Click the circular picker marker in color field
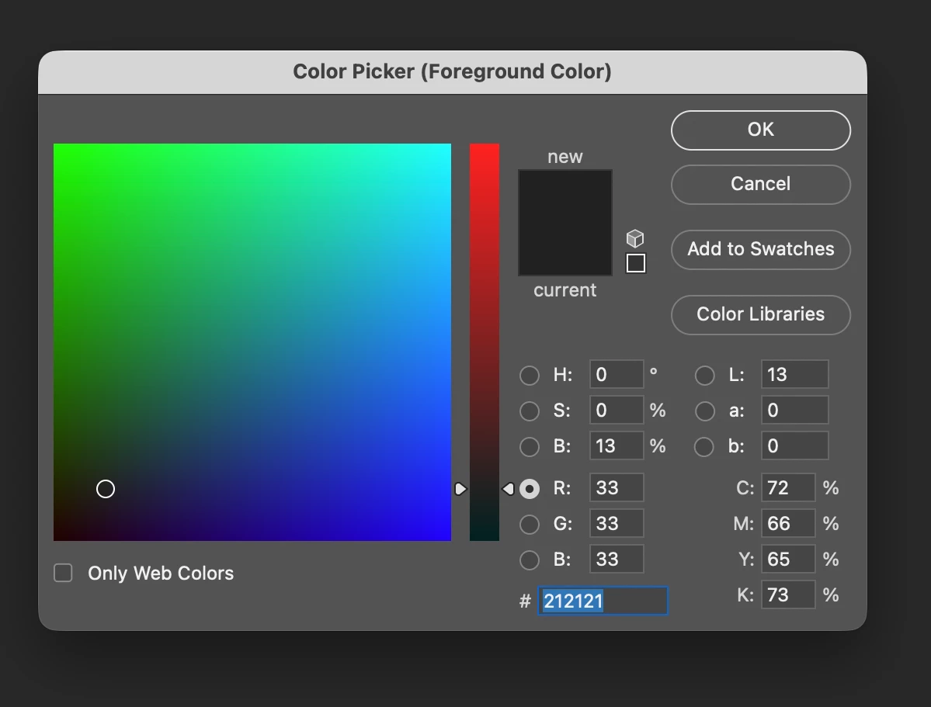Viewport: 931px width, 707px height. pos(106,489)
